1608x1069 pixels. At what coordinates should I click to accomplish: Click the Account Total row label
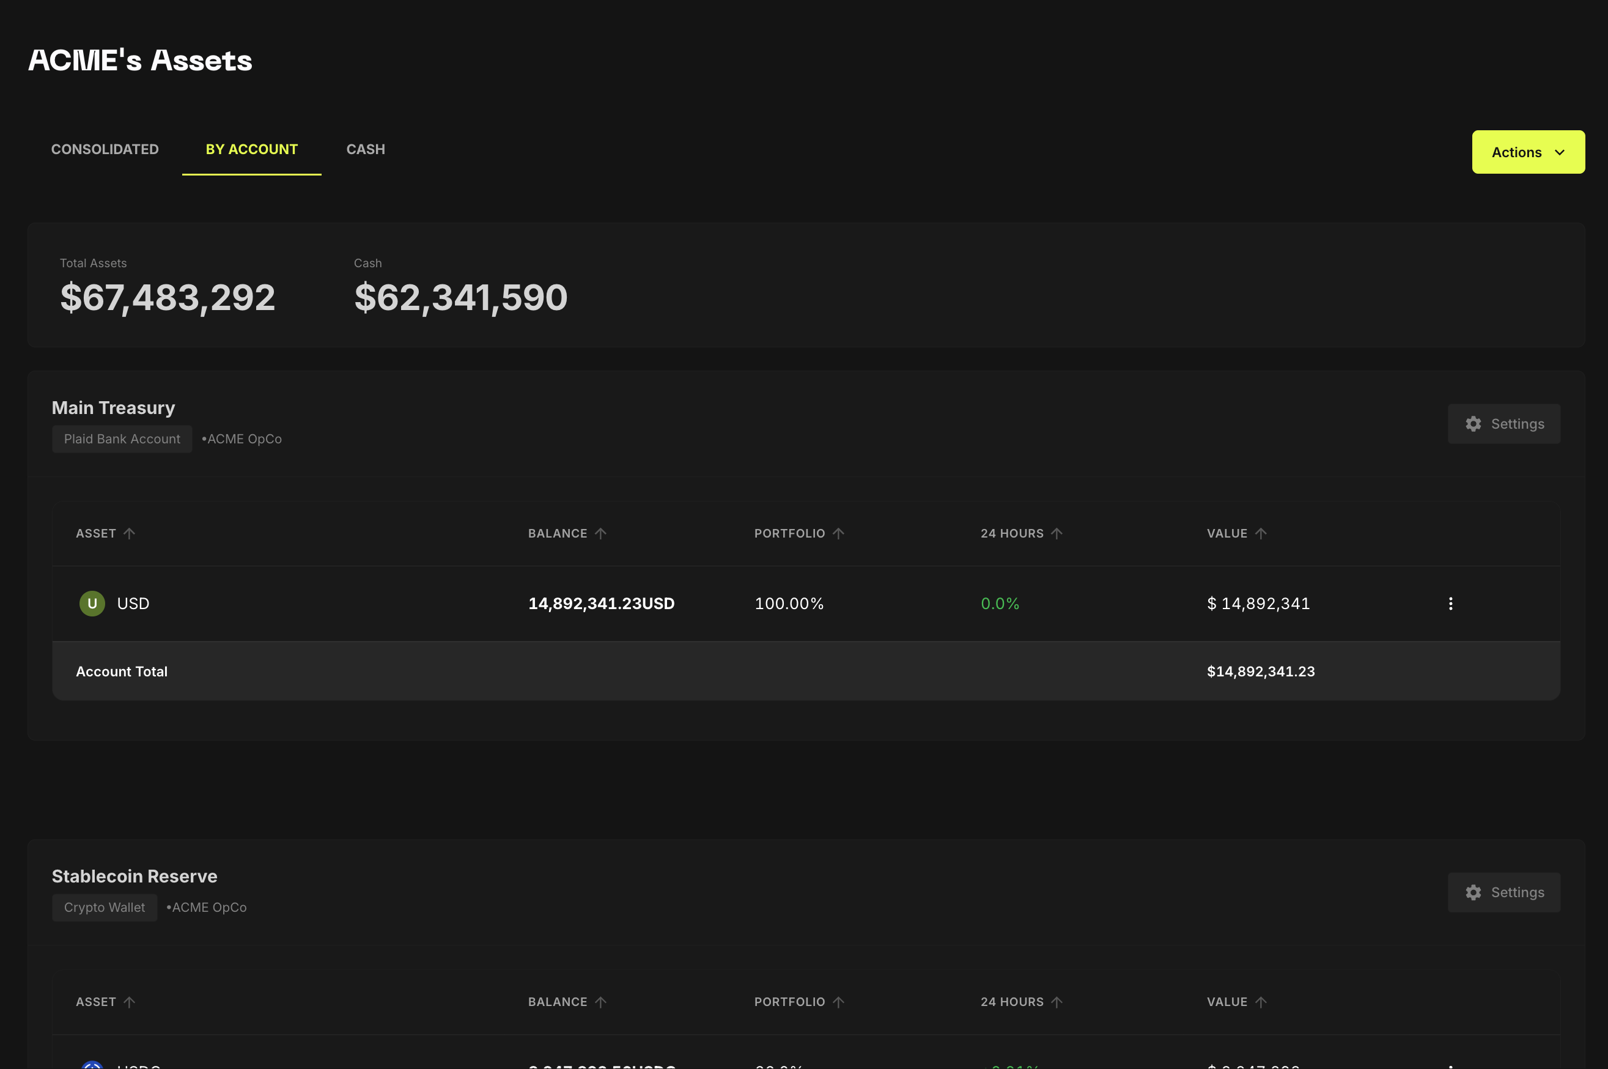click(x=121, y=671)
